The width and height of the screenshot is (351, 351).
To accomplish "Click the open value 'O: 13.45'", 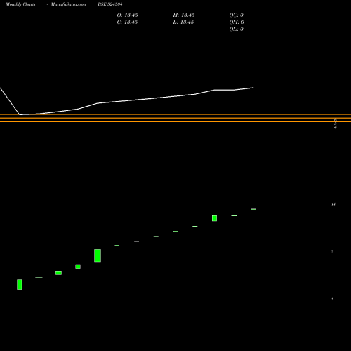I will (127, 15).
